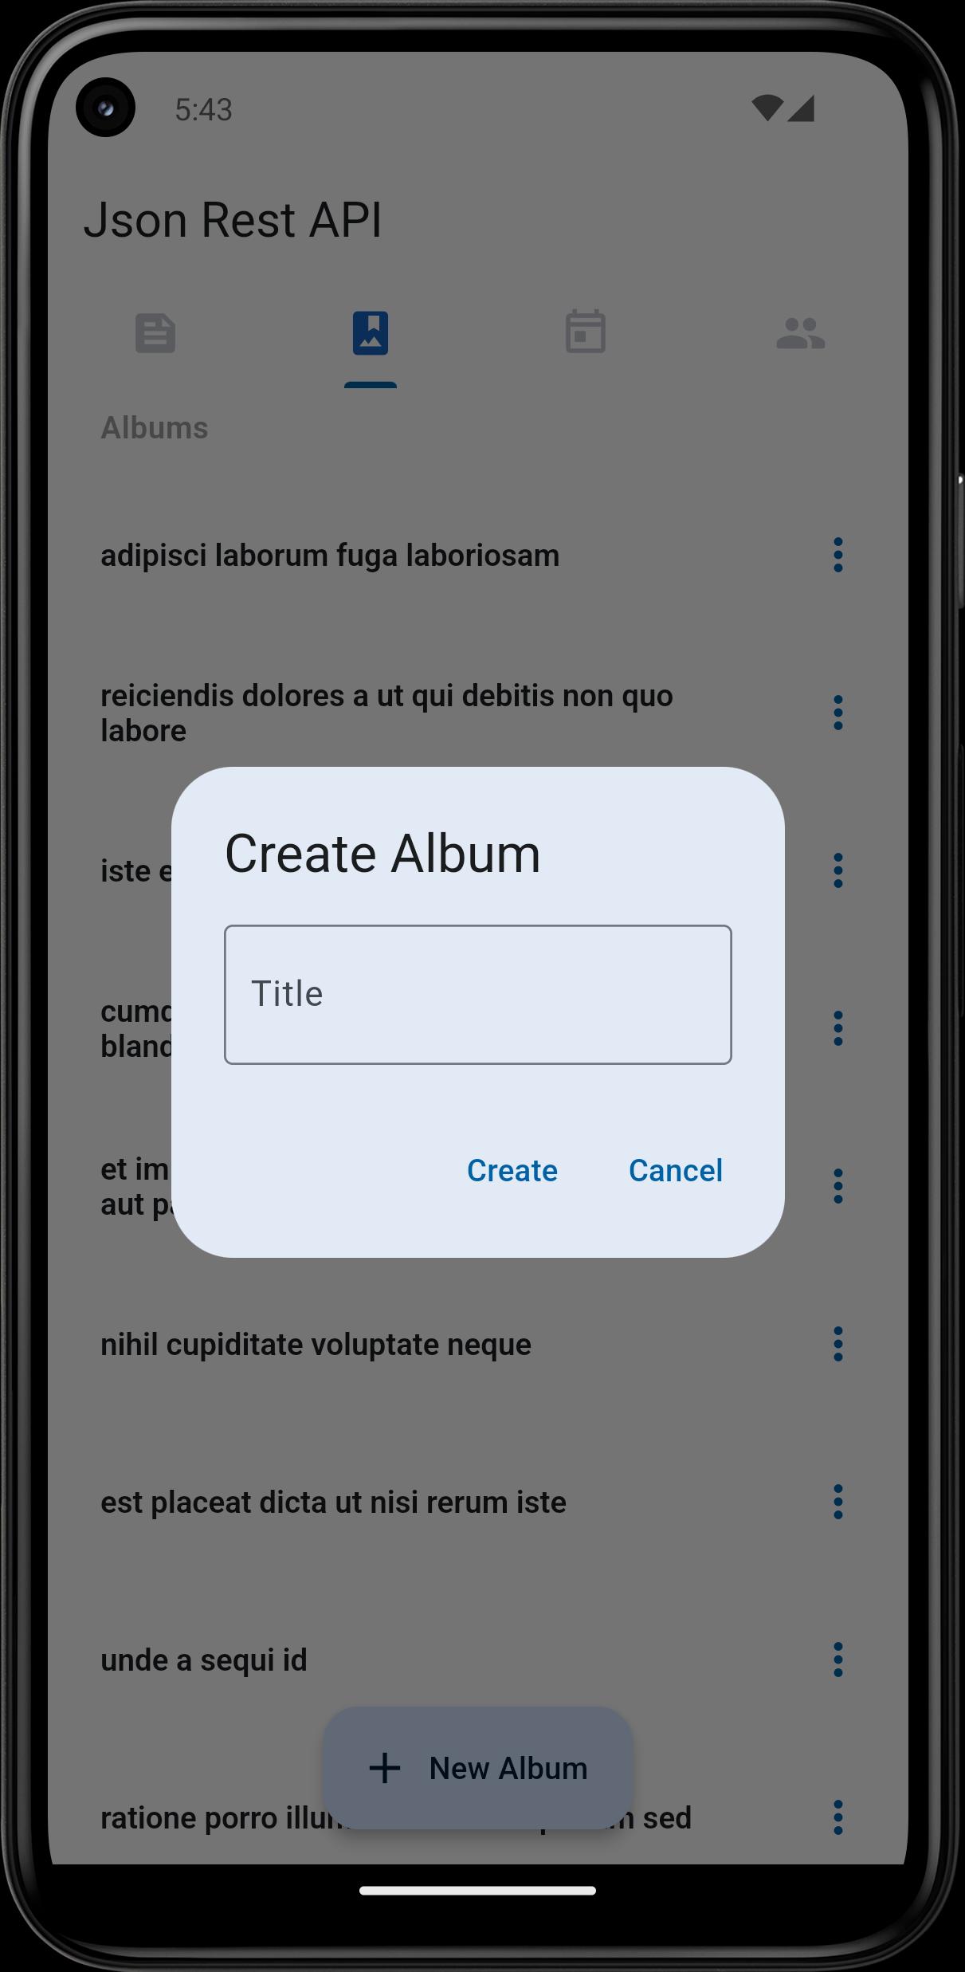Open options for nihil cupiditate voluptate neque

[838, 1344]
